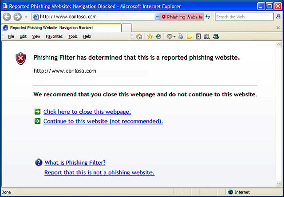Screen dimensions: 284x197
Task: Click the red shield warning icon
Action: click(x=21, y=58)
